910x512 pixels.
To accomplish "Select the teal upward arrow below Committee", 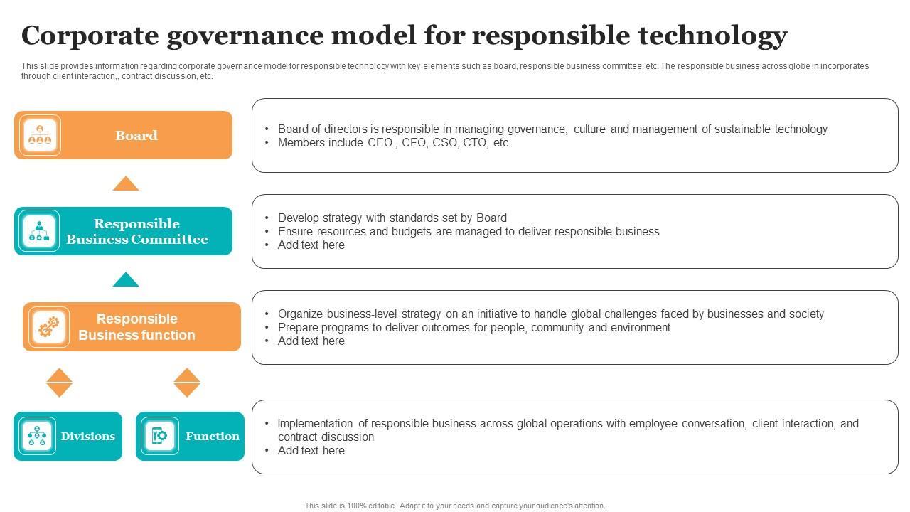I will click(x=126, y=279).
